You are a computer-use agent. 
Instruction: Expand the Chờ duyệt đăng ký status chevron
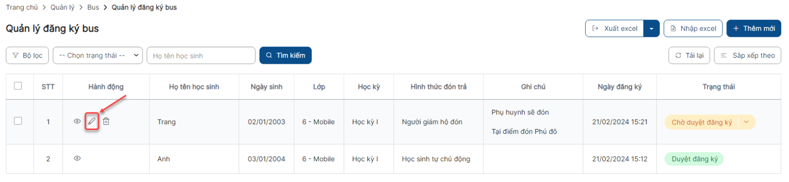[746, 122]
